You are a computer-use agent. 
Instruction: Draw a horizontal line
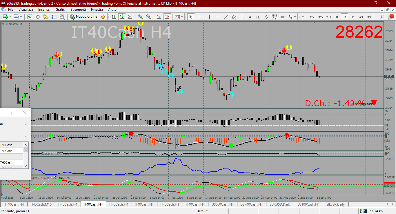(x=217, y=17)
